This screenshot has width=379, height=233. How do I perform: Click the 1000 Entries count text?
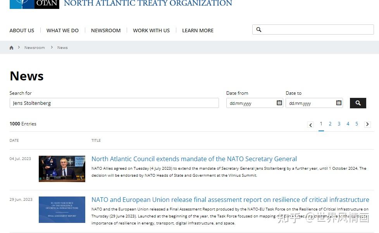pos(23,124)
